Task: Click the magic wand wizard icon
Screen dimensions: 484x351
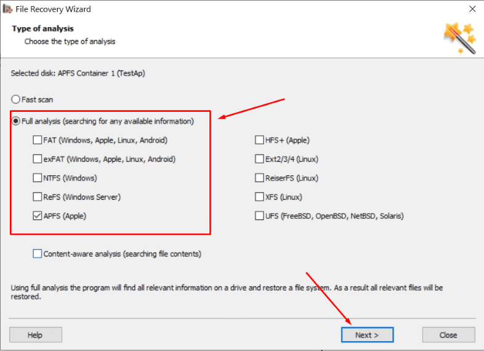Action: pos(459,37)
